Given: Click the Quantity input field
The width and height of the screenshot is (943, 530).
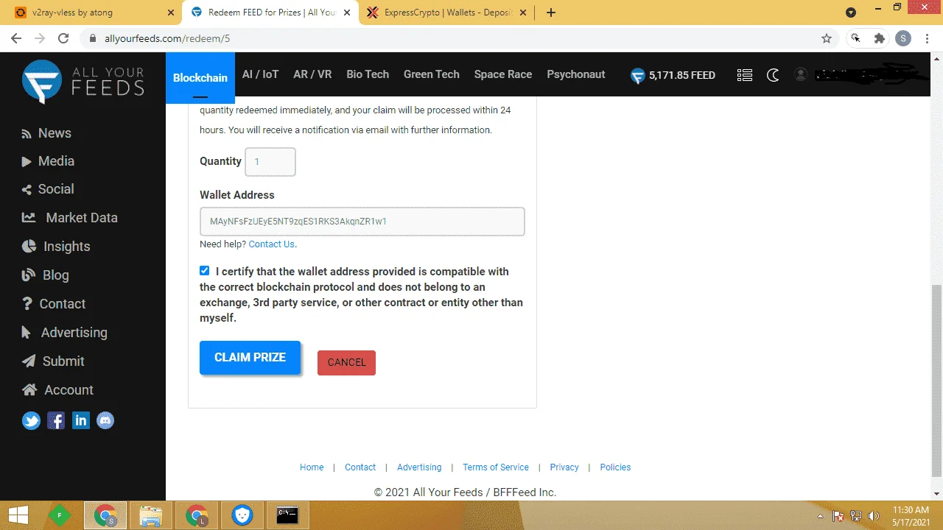Looking at the screenshot, I should (x=270, y=162).
